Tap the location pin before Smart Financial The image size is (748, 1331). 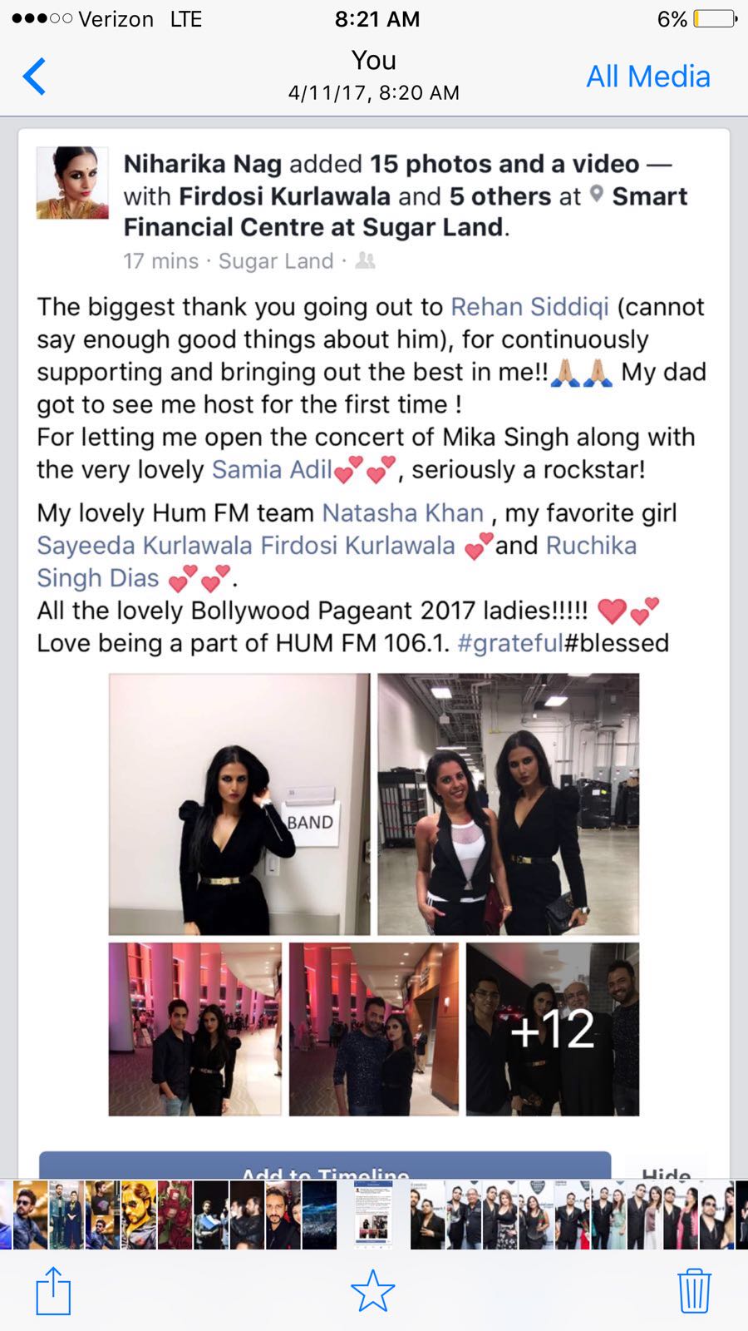tap(596, 195)
